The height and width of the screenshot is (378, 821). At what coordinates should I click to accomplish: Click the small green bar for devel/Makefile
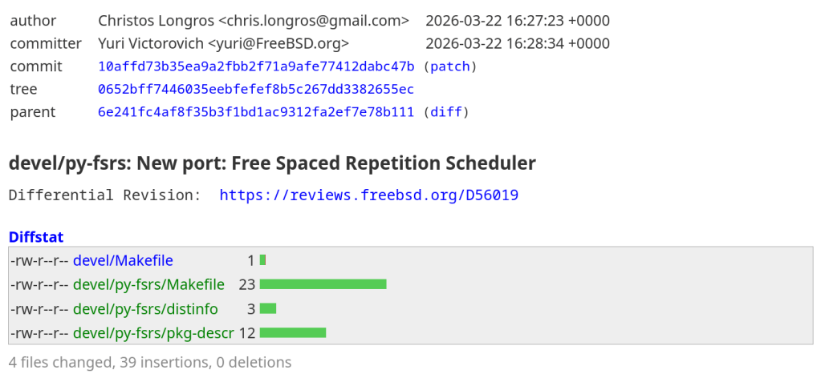click(262, 260)
